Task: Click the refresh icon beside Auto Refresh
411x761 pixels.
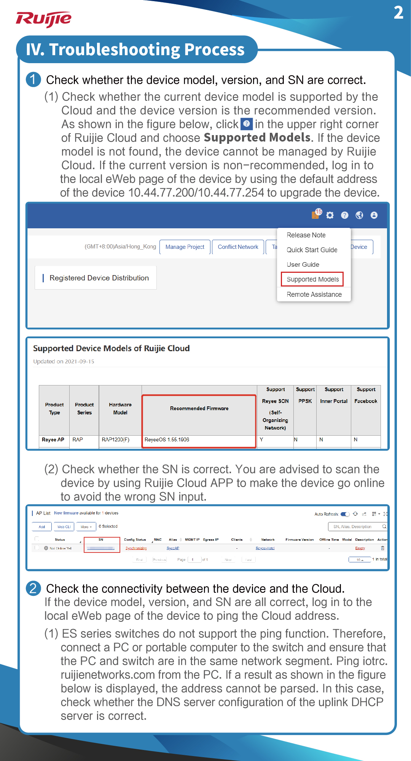Action: click(x=355, y=514)
